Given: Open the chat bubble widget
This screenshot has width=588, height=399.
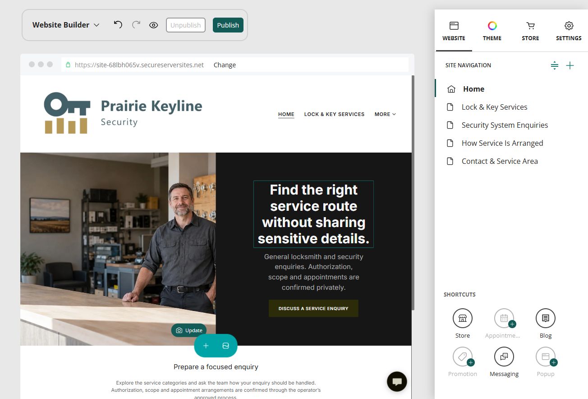Looking at the screenshot, I should click(397, 382).
